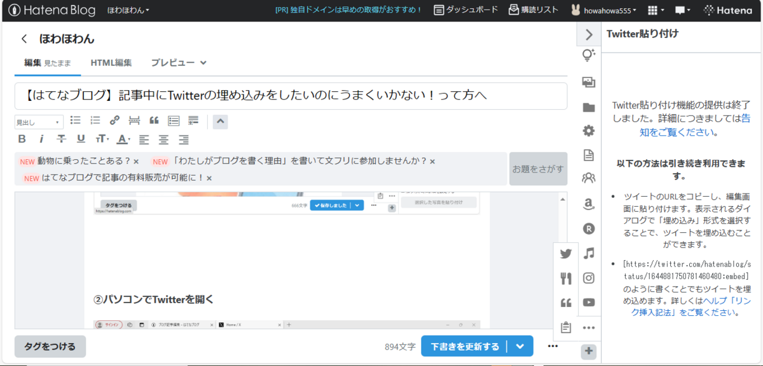Go back with the arrow beside ほわほわん

[x=24, y=39]
